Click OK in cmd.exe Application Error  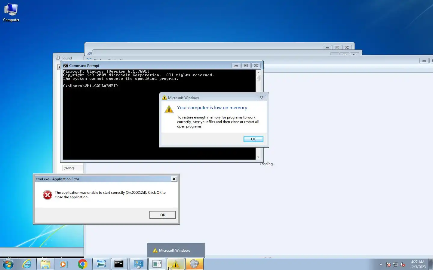[x=162, y=215]
